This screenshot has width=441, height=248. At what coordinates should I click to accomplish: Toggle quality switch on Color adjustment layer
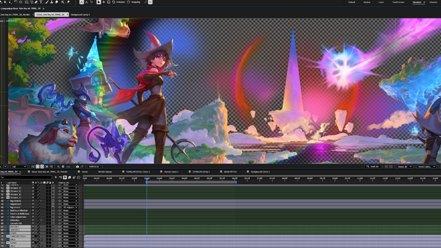tap(39, 217)
